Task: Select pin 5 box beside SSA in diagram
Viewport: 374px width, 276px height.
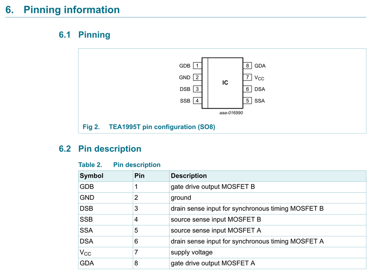Action: point(248,101)
